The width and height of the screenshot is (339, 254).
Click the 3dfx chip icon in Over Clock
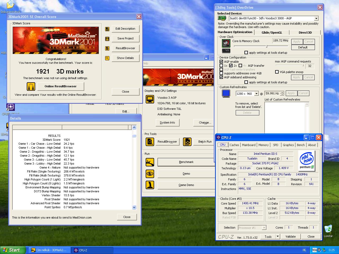226,43
